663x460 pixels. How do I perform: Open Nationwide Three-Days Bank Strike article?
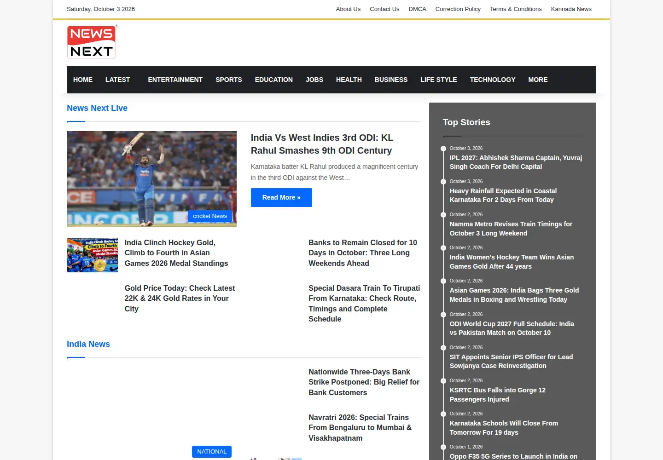pyautogui.click(x=364, y=382)
